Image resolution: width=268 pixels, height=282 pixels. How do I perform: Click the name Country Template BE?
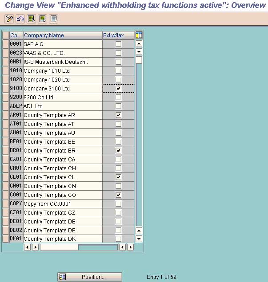coord(63,142)
